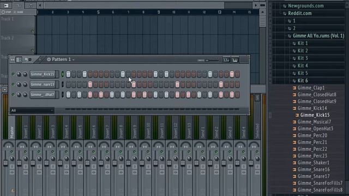This screenshot has height=196, width=349.
Task: Toggle the first step of the hat7 row
Action: [x=68, y=95]
